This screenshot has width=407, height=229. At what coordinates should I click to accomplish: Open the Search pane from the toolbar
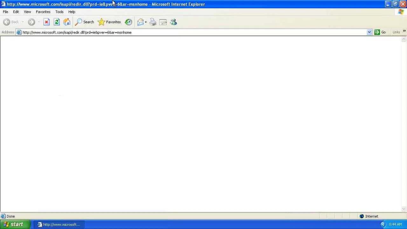(x=84, y=22)
